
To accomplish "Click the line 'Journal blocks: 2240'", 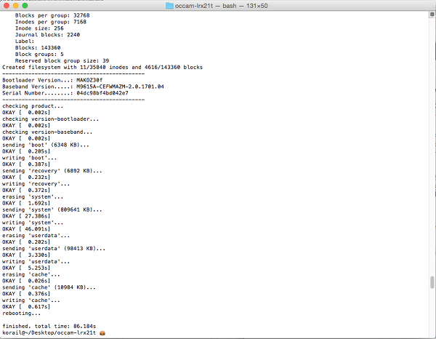I will [47, 35].
